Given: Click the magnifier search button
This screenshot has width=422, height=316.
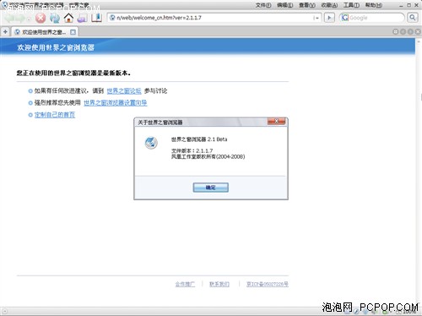Looking at the screenshot, I should coord(413,18).
